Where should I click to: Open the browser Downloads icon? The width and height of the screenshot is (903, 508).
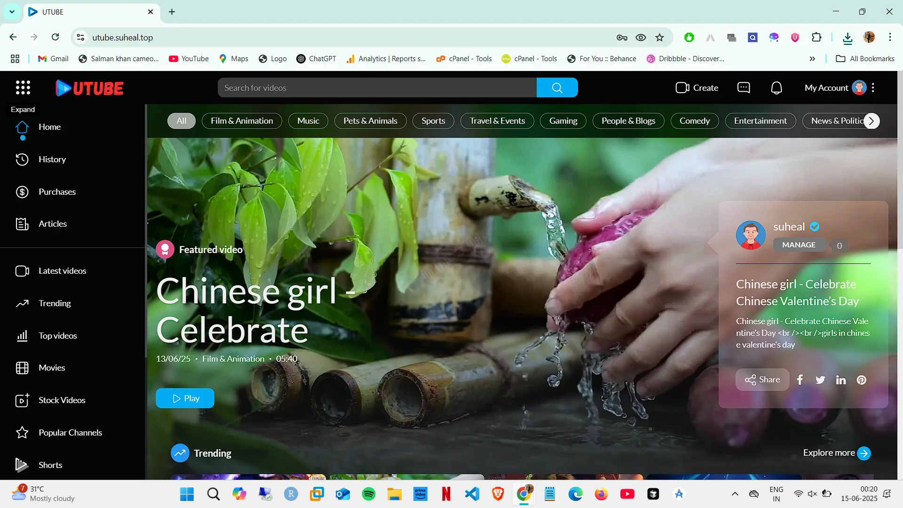click(x=848, y=38)
